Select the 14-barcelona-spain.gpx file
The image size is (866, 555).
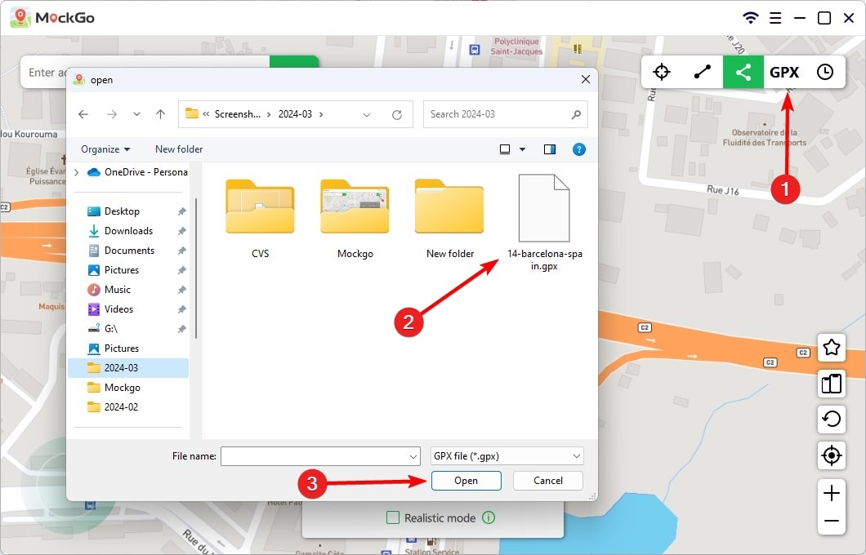(x=545, y=208)
